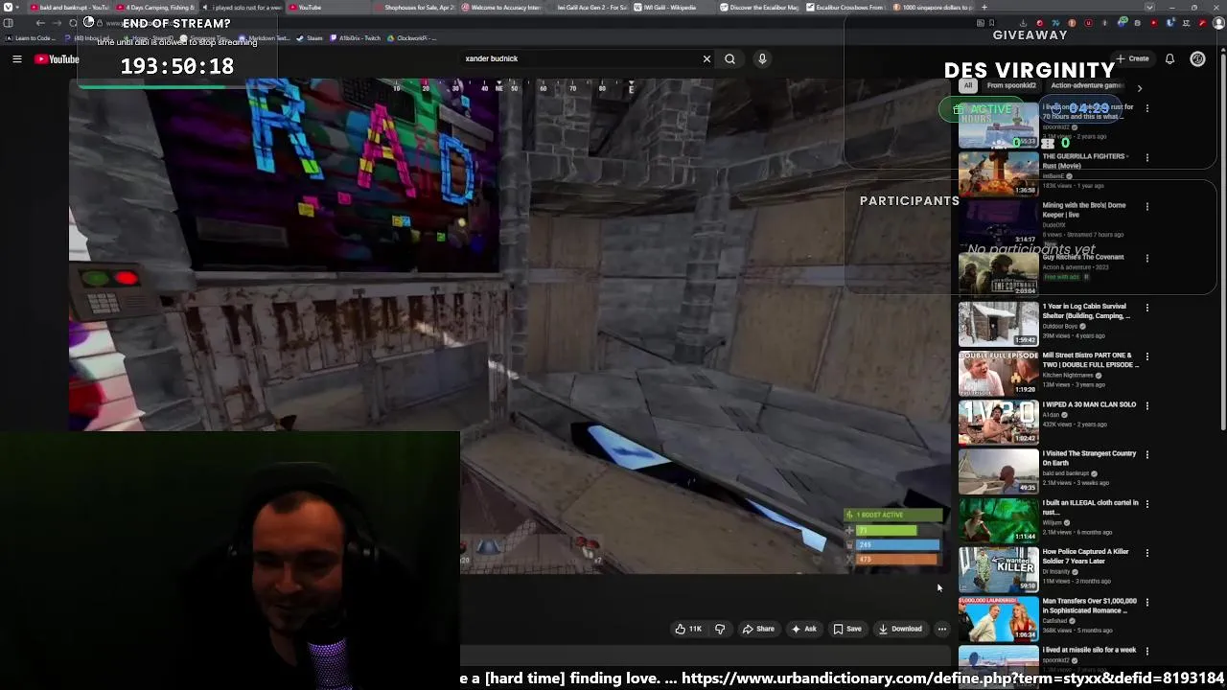Open options for 'Mill Street Bistro' video
1227x690 pixels.
pos(1147,356)
